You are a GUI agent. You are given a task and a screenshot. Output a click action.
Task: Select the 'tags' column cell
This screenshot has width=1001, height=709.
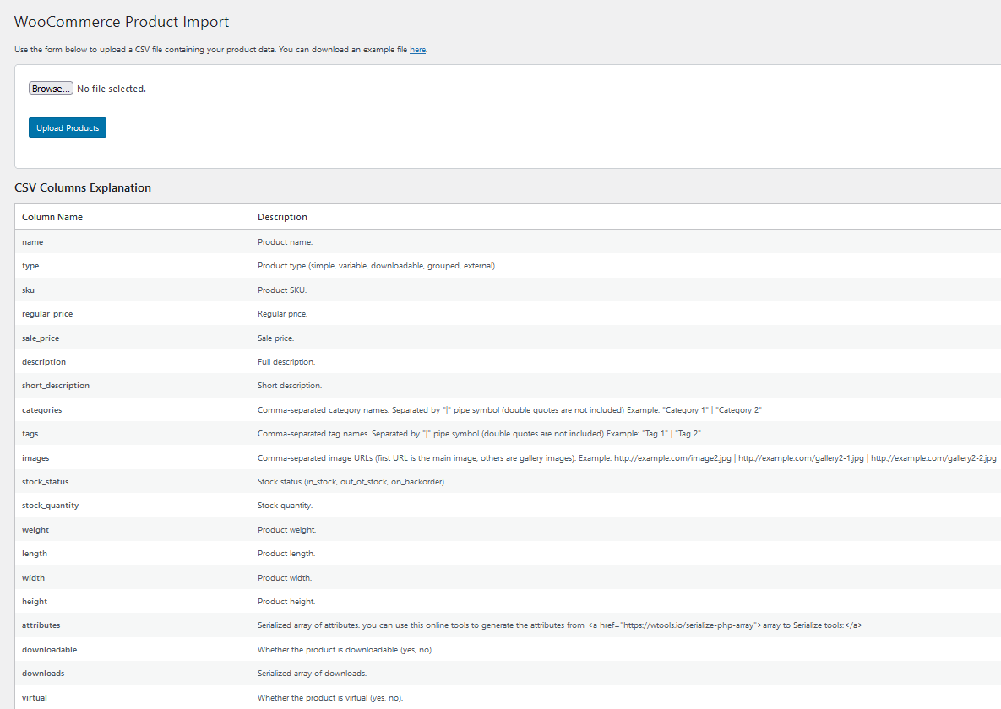pyautogui.click(x=30, y=434)
